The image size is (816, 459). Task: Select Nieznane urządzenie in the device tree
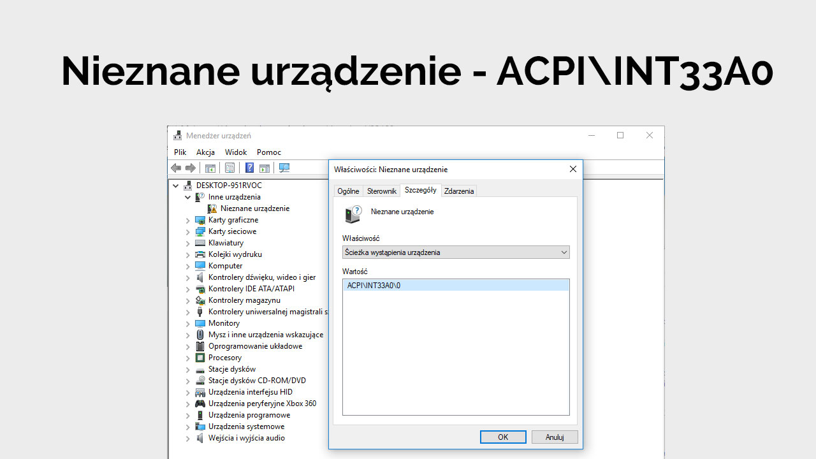point(255,208)
